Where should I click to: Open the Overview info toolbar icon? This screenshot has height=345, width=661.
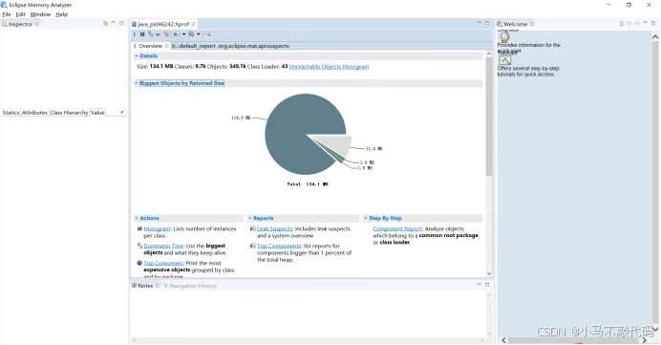pyautogui.click(x=135, y=34)
